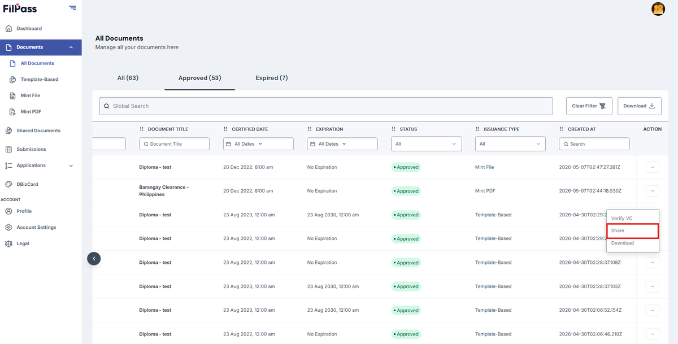This screenshot has height=344, width=678.
Task: Collapse sidebar using top hamburger icon
Action: pyautogui.click(x=72, y=8)
